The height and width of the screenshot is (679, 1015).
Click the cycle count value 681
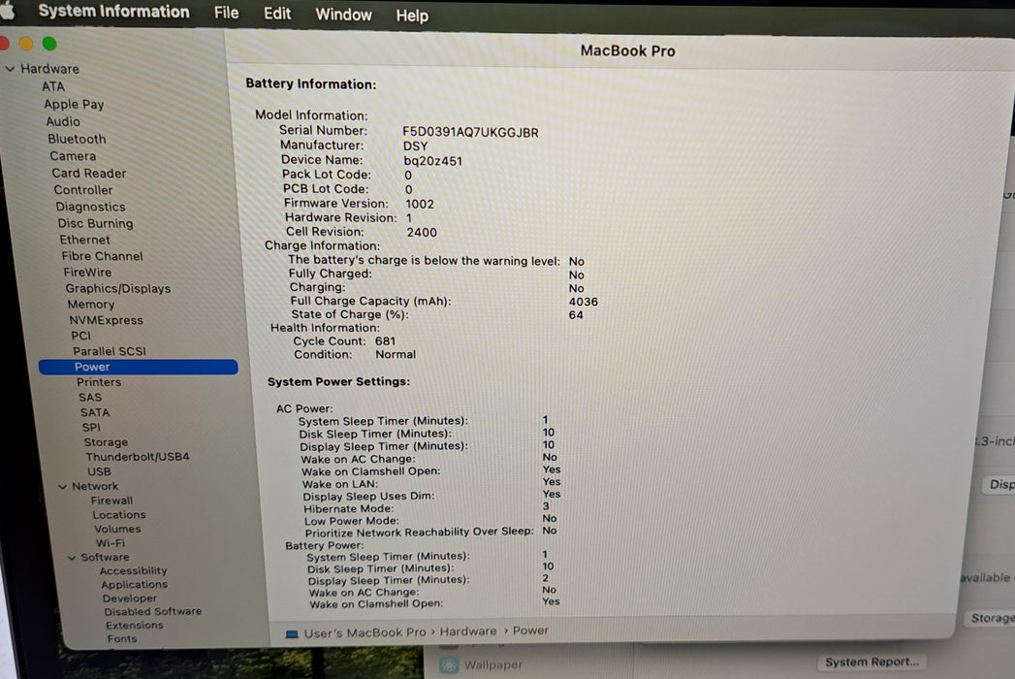click(385, 340)
